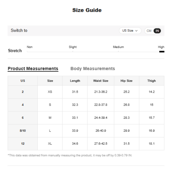This screenshot has height=169, width=172.
Task: Click the XL size cell
Action: click(x=50, y=144)
